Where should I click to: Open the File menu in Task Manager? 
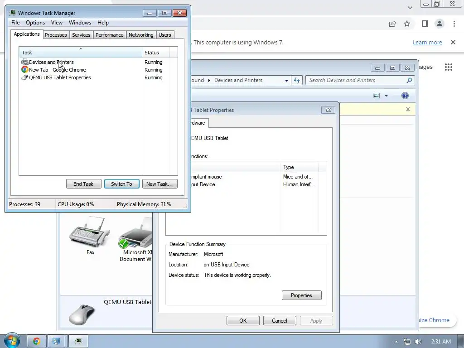click(15, 23)
